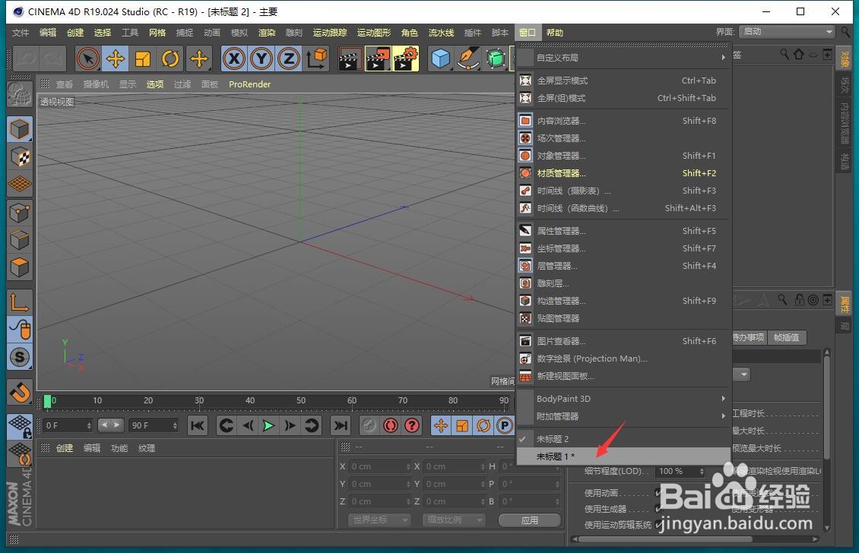Add a deformer green cage icon
This screenshot has width=859, height=553.
pyautogui.click(x=496, y=58)
